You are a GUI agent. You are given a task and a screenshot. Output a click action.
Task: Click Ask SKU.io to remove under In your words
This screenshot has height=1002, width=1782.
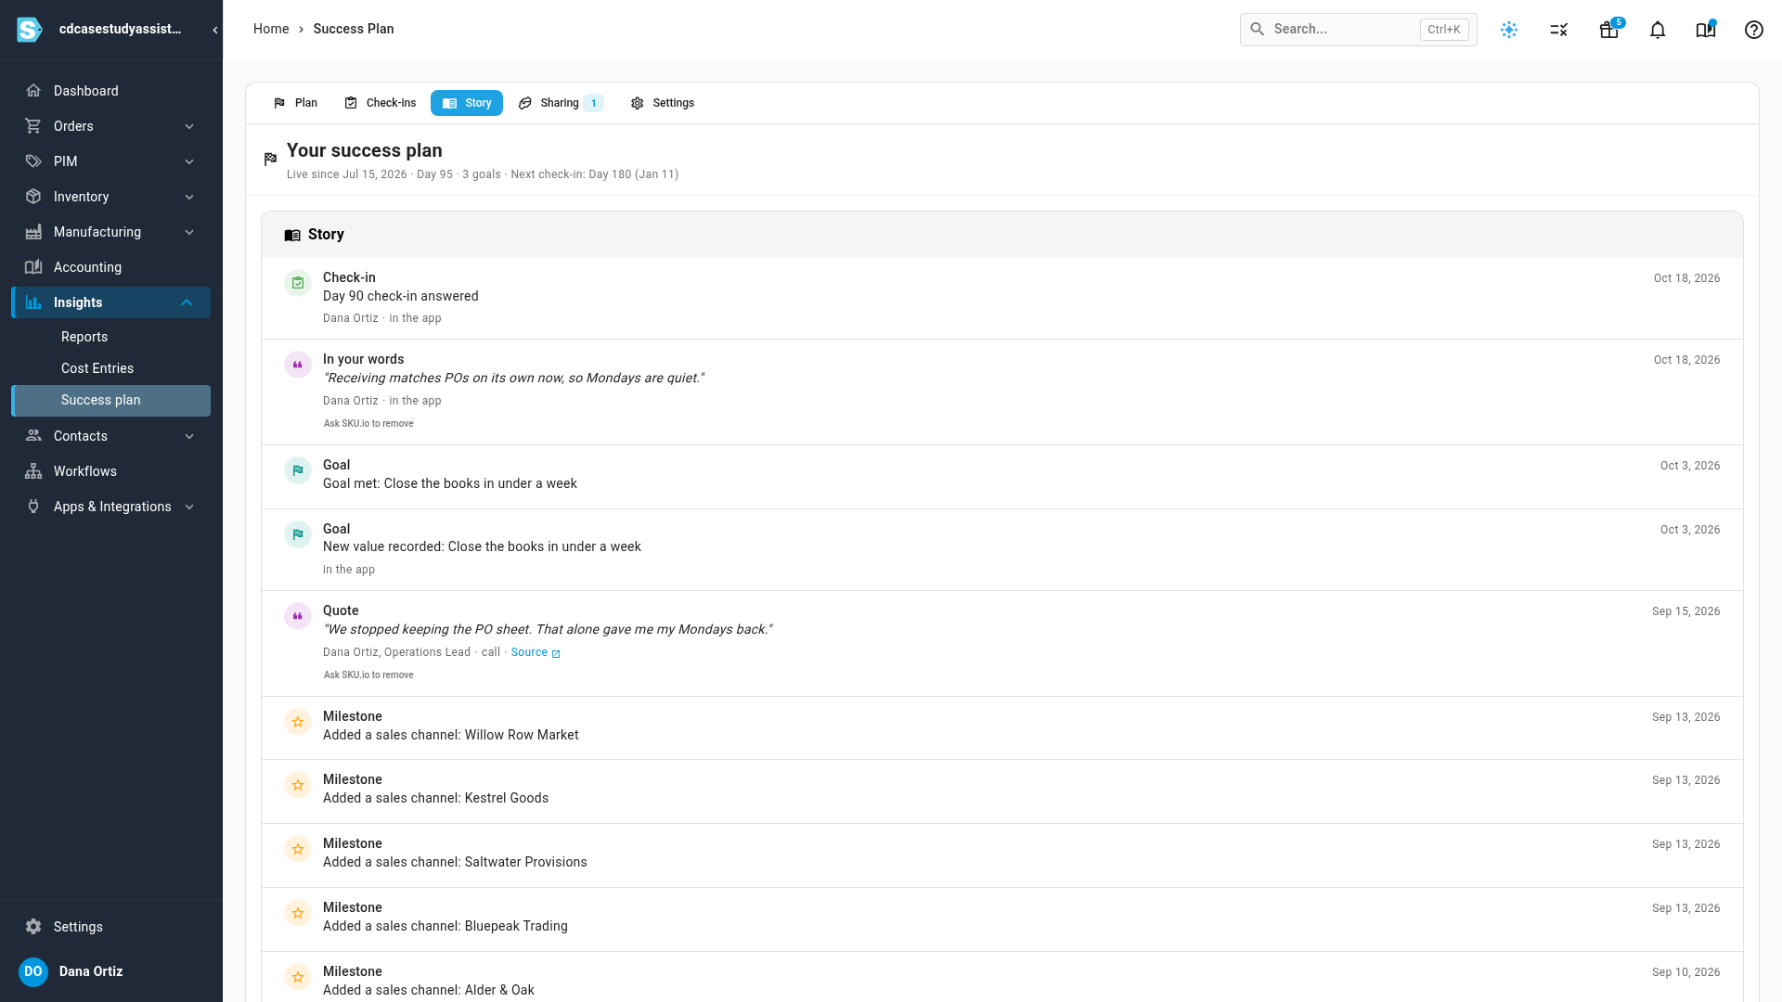pyautogui.click(x=368, y=424)
